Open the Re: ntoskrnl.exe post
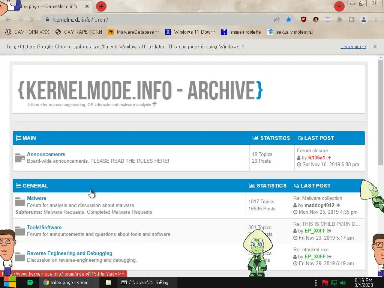Screen dimensions: 384x288 (311, 249)
